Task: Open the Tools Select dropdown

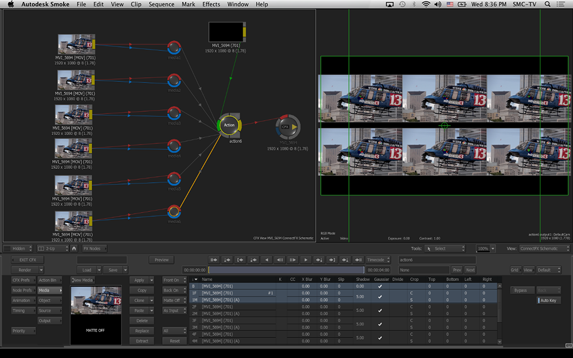Action: [x=445, y=249]
